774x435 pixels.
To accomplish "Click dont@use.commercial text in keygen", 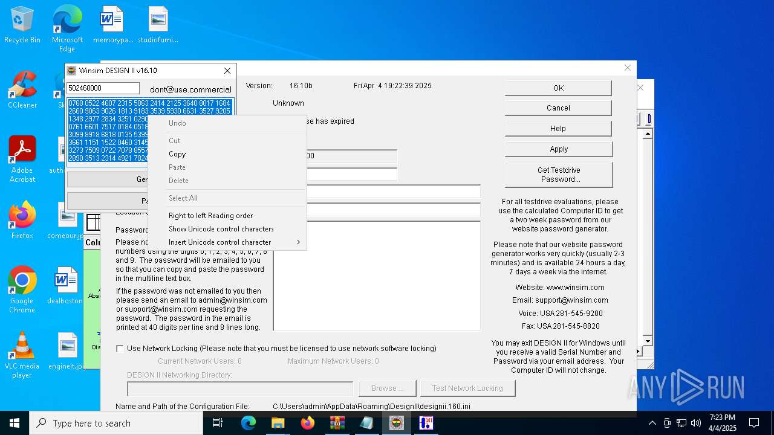I will tap(190, 89).
